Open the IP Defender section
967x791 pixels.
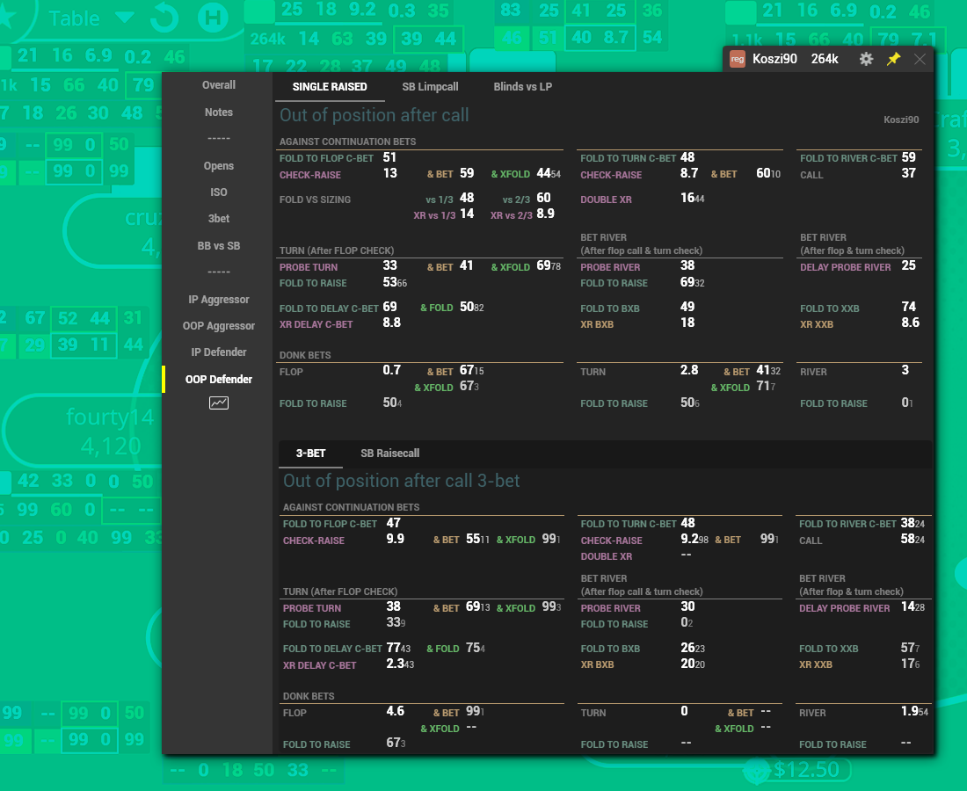click(x=219, y=352)
